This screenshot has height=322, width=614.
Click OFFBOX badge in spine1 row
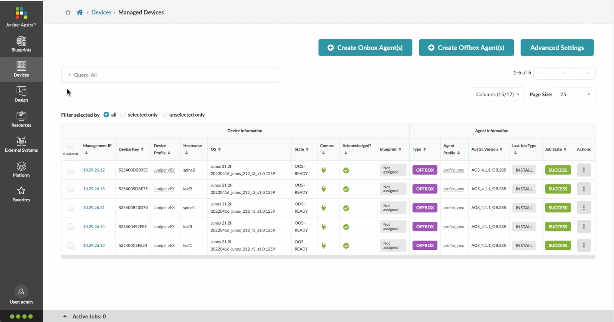pyautogui.click(x=425, y=208)
